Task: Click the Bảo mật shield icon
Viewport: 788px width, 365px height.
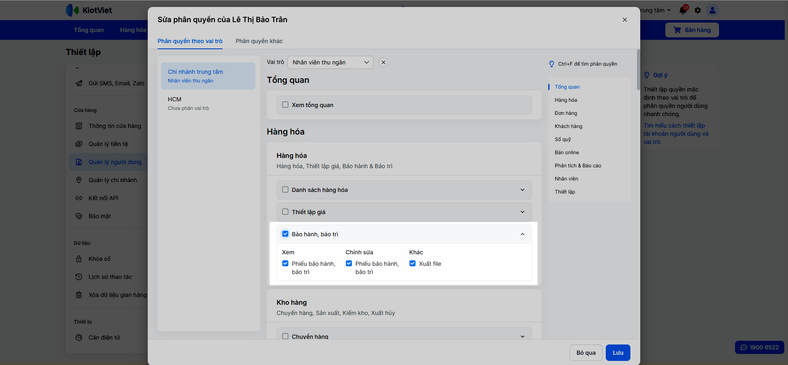Action: pyautogui.click(x=79, y=216)
